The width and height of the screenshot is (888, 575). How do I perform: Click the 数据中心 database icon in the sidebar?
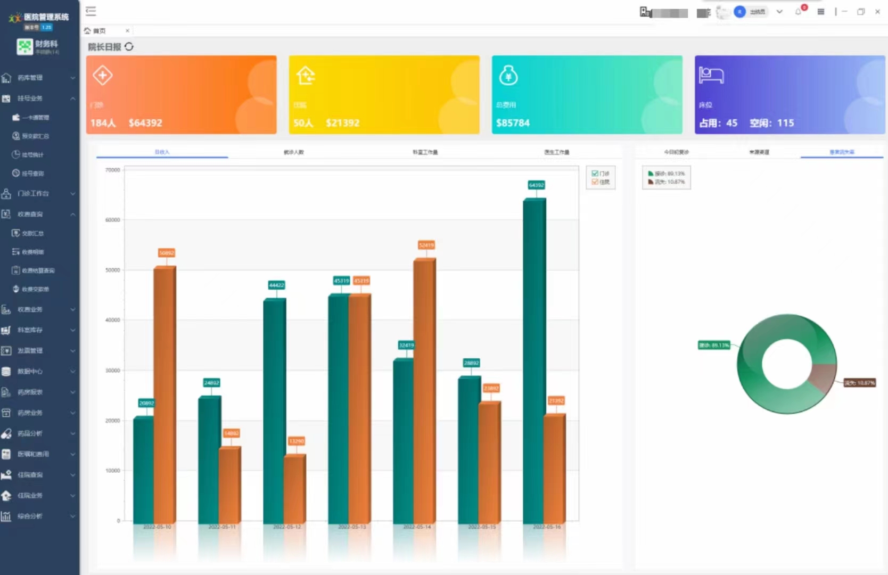[x=6, y=372]
